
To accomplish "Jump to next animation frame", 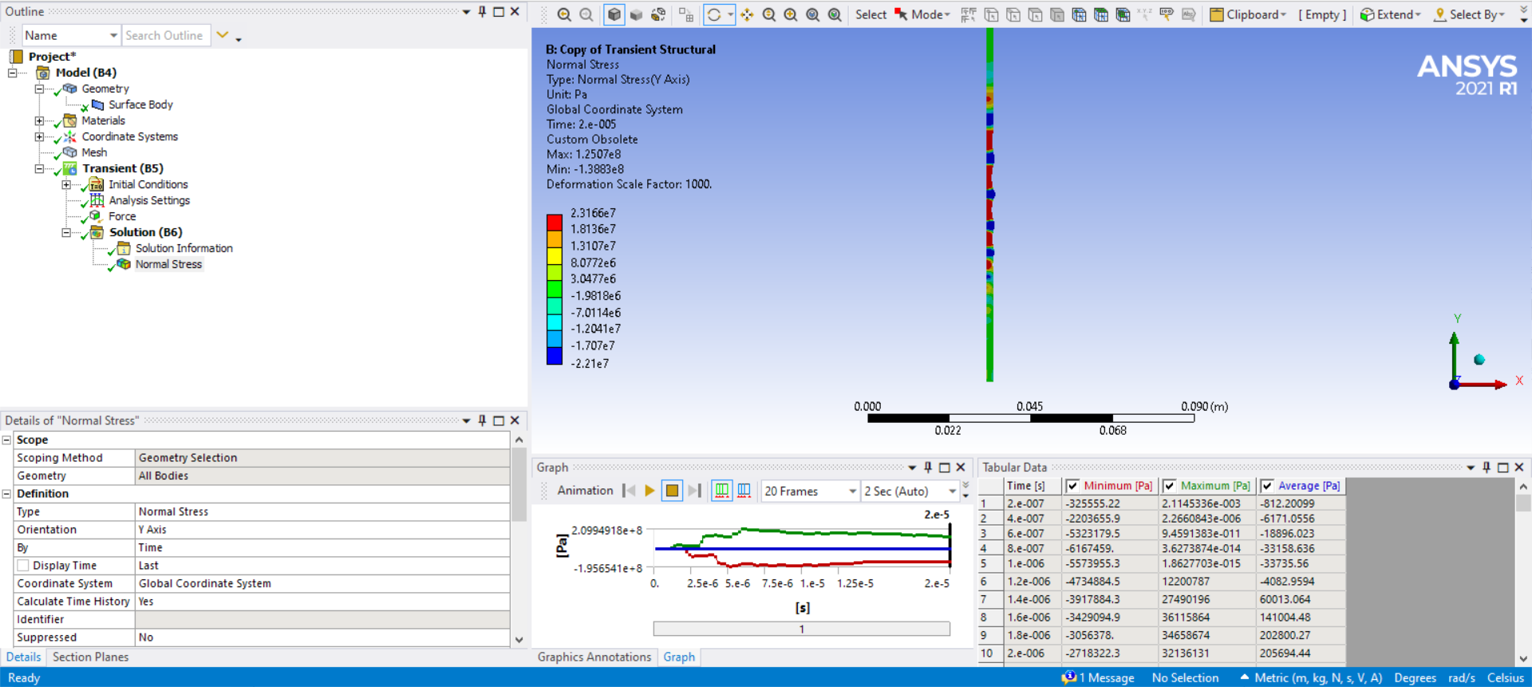I will tap(694, 491).
